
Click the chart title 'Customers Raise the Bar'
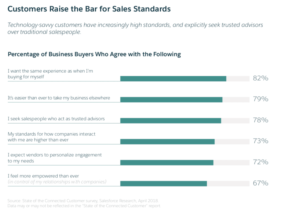89,9
